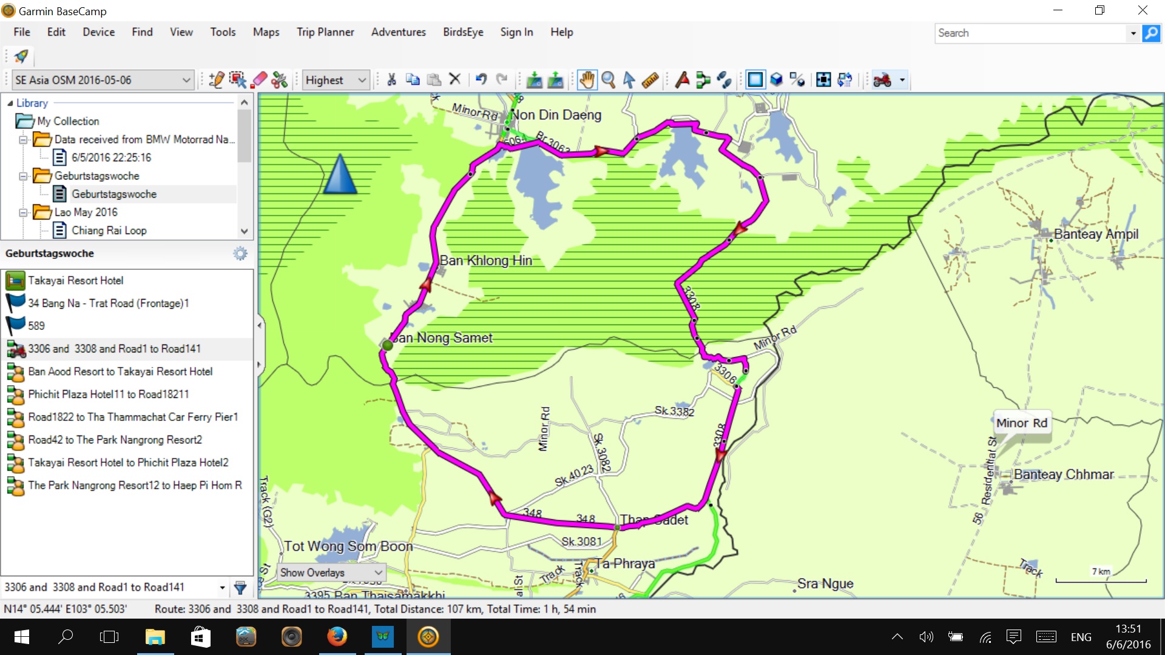Open the list options gear icon
The width and height of the screenshot is (1165, 655).
click(240, 254)
